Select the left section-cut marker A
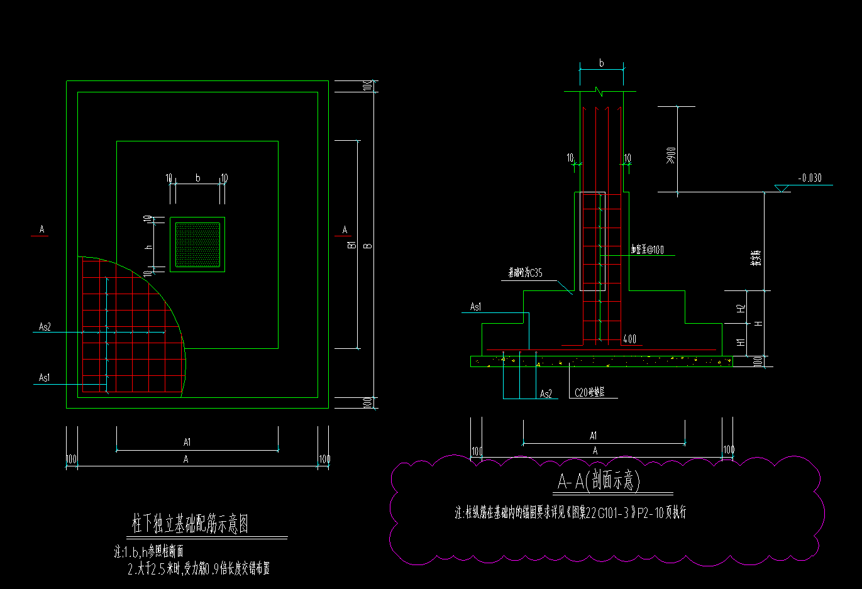 [41, 229]
